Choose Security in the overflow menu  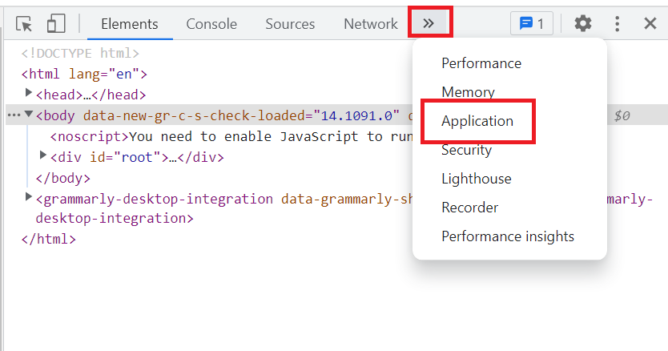tap(466, 150)
